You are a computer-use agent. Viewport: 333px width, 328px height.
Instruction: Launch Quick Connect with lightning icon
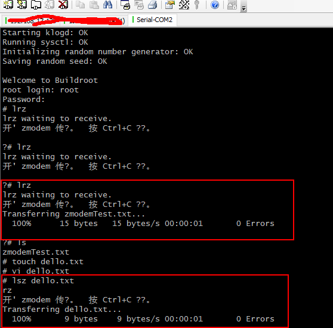(22, 4)
